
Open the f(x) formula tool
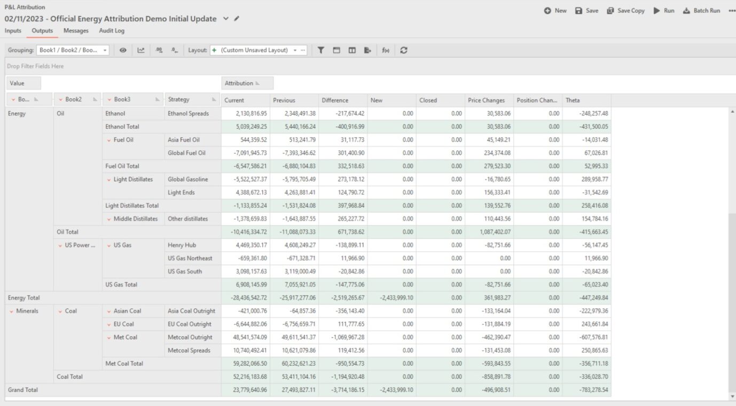coord(386,50)
